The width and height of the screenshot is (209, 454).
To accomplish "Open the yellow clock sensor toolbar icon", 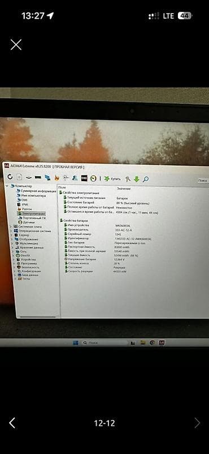I will click(93, 179).
